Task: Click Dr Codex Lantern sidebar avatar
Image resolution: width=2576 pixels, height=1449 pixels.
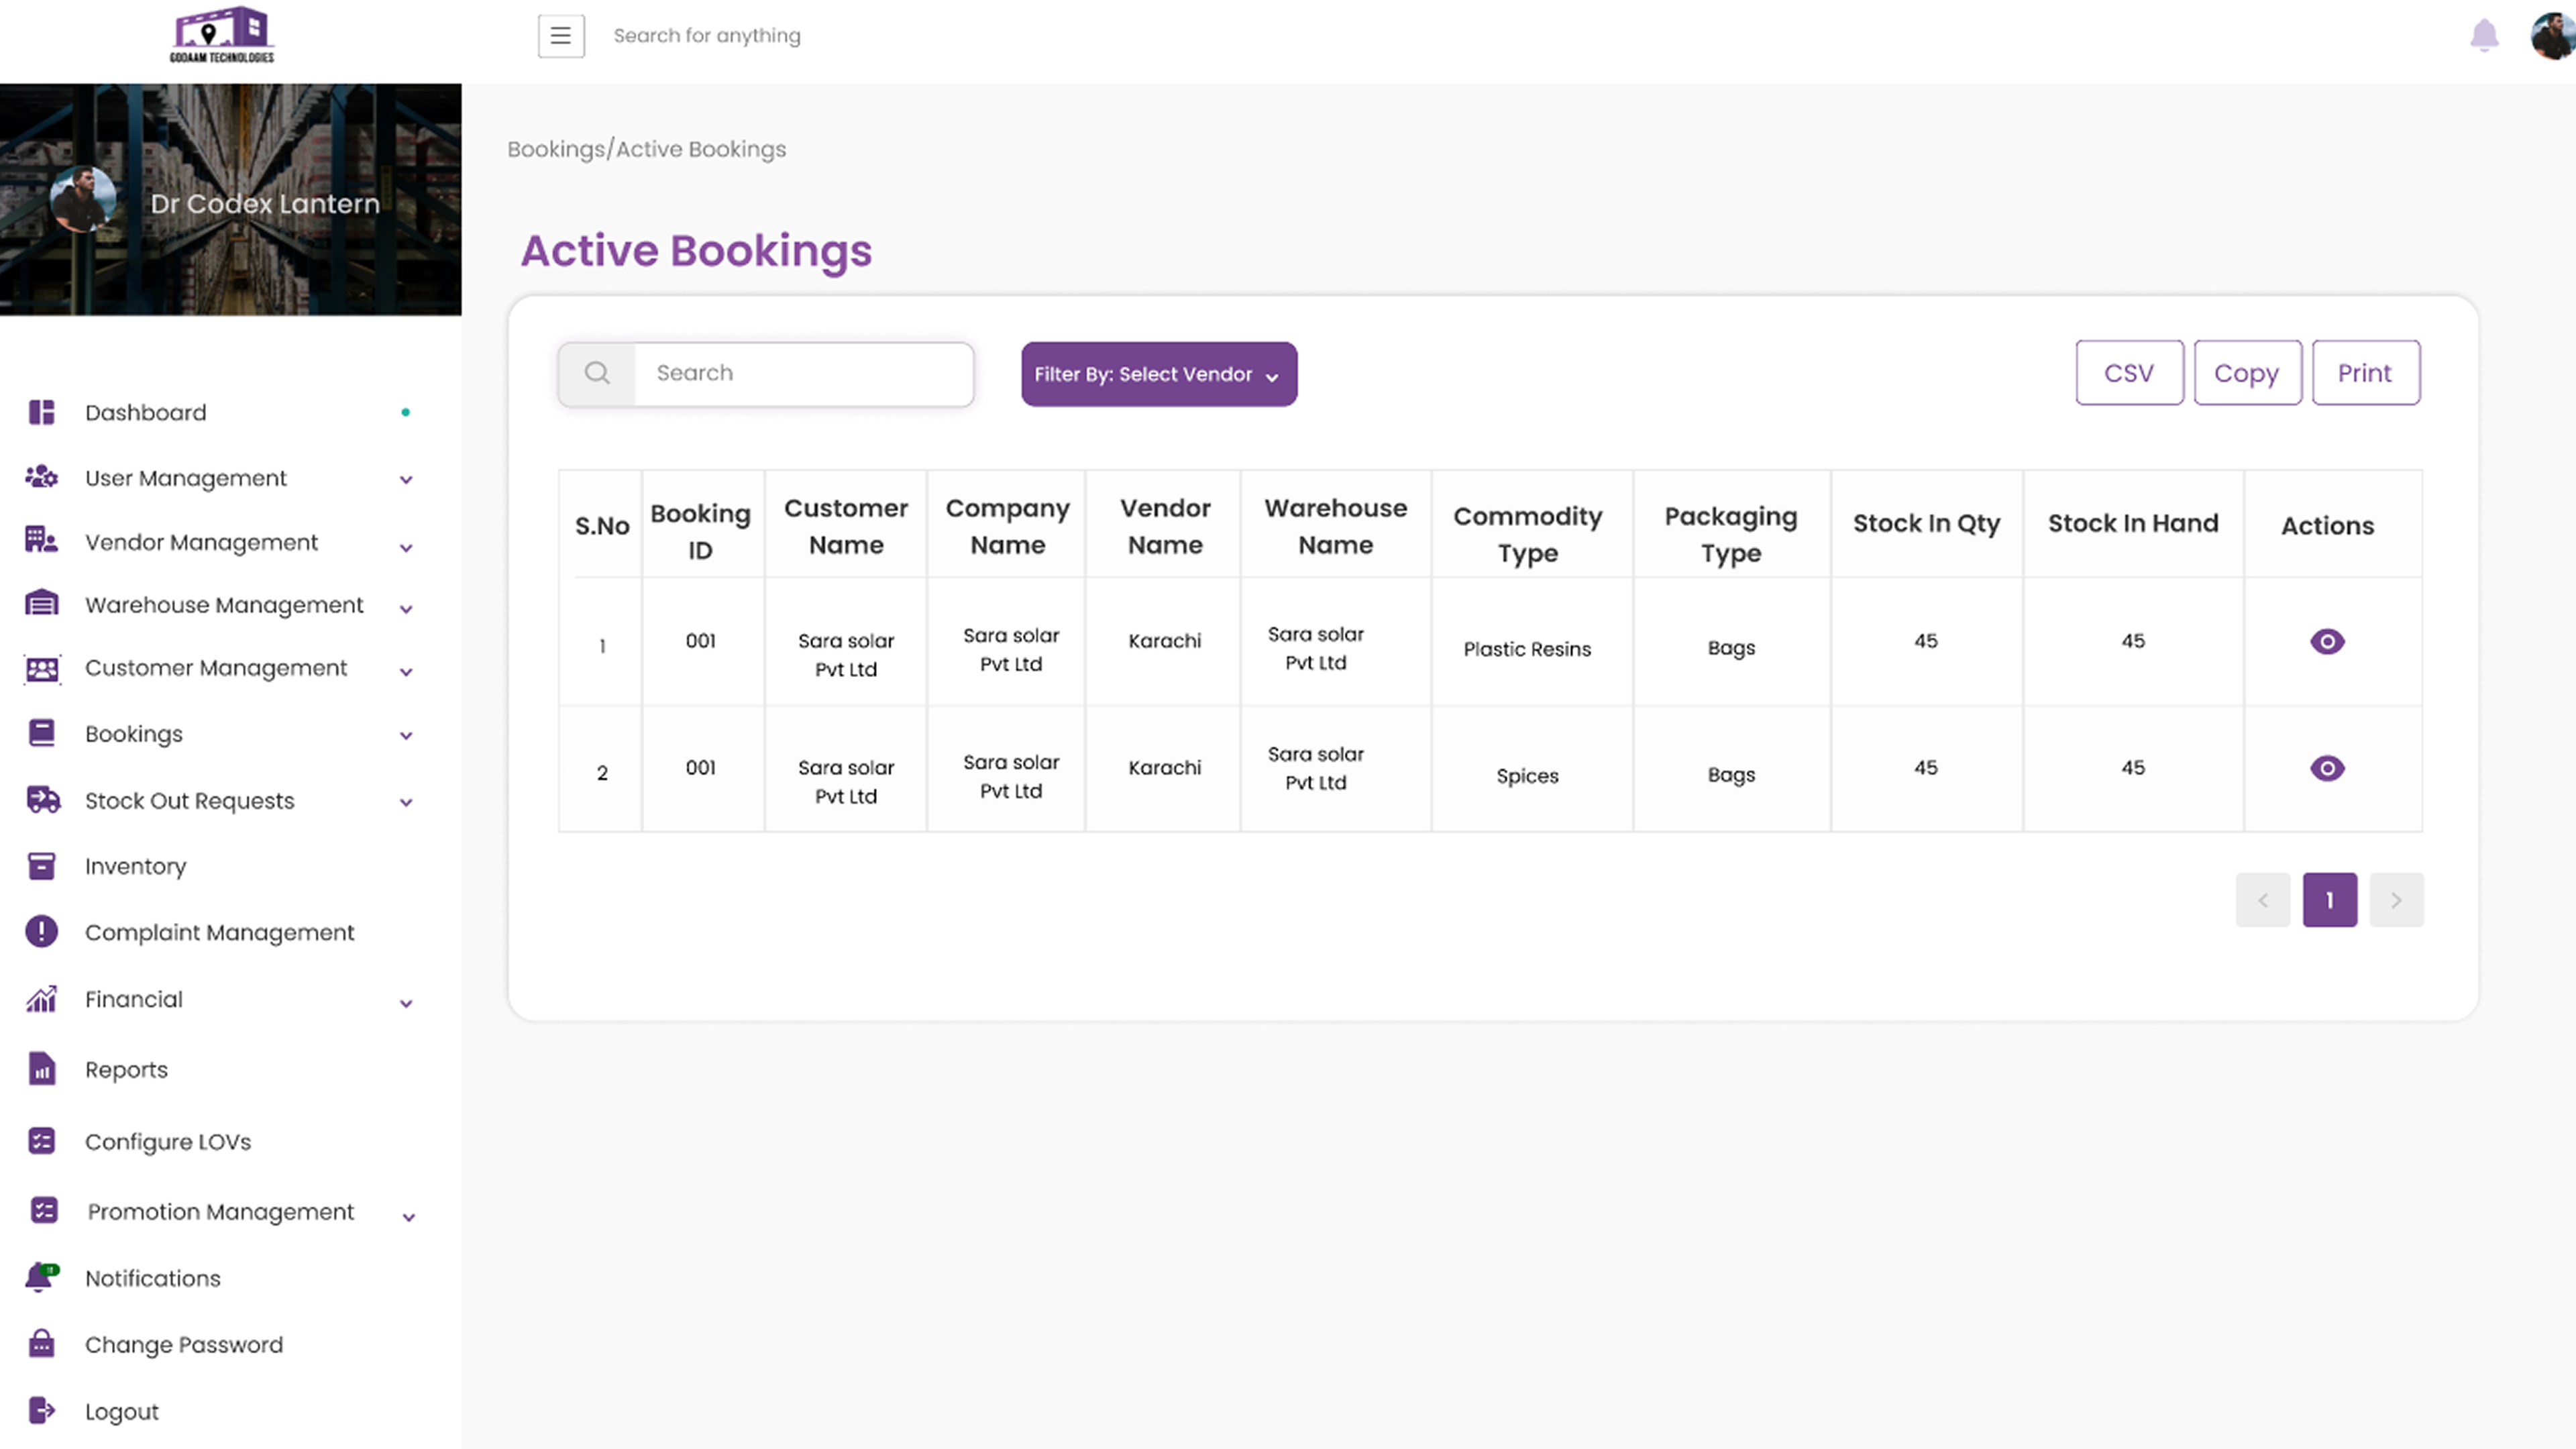Action: point(83,199)
